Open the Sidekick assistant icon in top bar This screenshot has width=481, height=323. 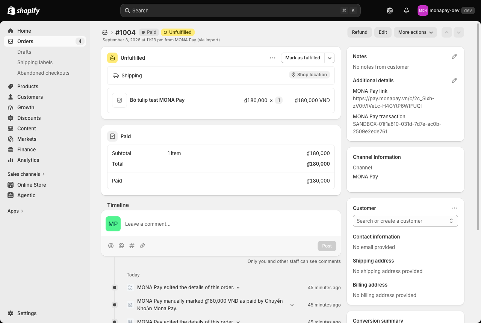[390, 11]
